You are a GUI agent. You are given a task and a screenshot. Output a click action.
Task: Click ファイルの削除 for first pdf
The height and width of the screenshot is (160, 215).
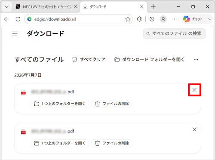coord(112,104)
